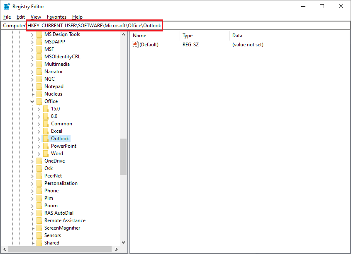Click the Poom folder icon
The width and height of the screenshot is (351, 254).
coord(39,206)
